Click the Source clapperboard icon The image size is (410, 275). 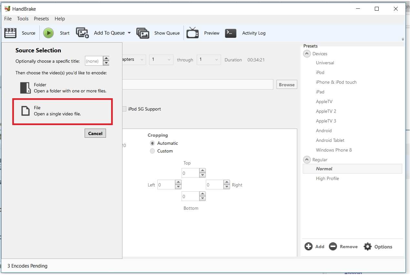(x=10, y=33)
